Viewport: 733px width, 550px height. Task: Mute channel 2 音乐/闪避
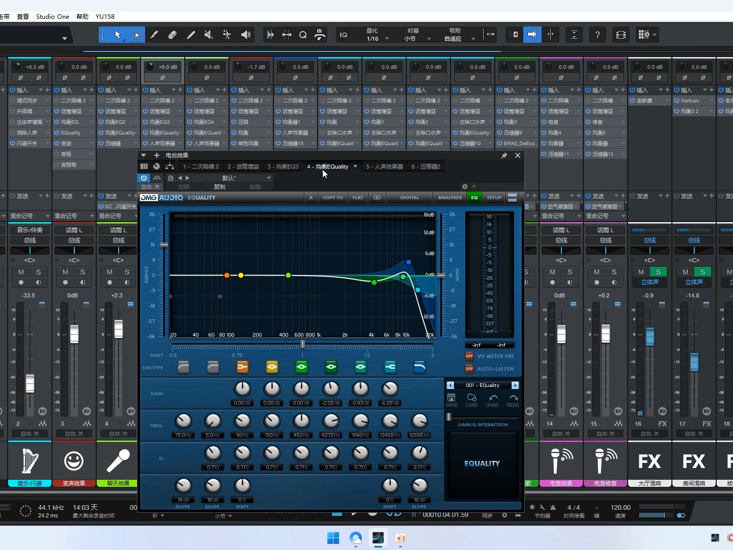(x=21, y=272)
